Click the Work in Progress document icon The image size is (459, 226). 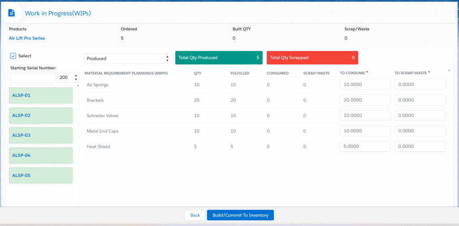(x=12, y=13)
